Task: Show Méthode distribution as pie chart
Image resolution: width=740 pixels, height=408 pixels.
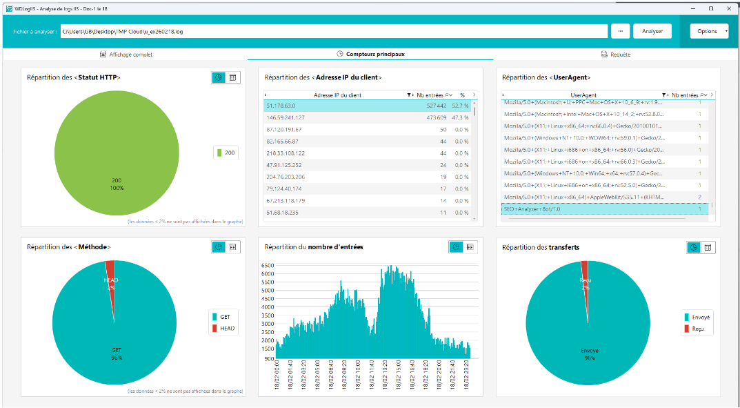Action: (219, 247)
